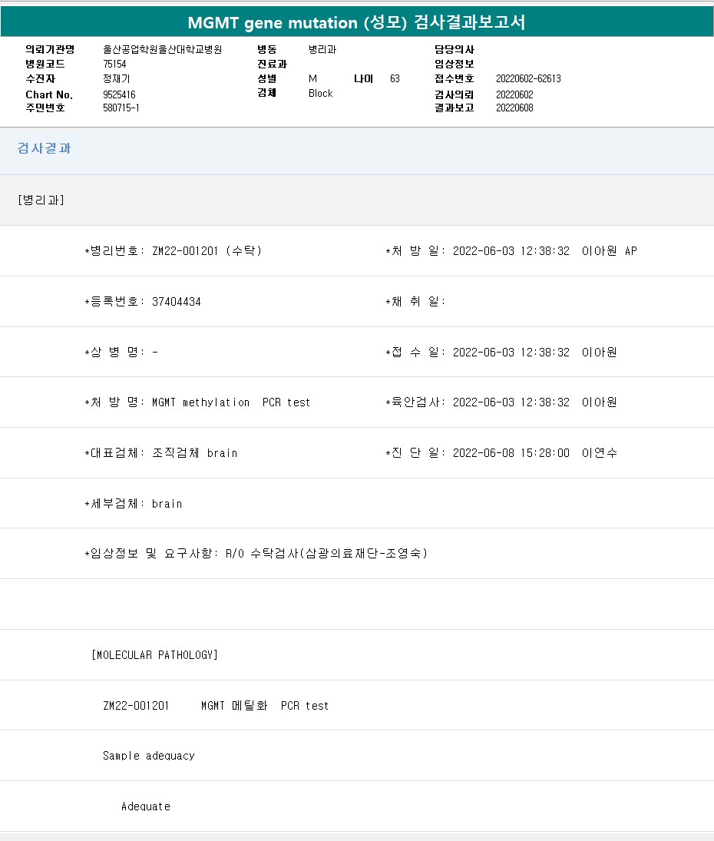Viewport: 714px width, 841px height.
Task: Select the hospital name '울산공업학원울산대학교병원'
Action: click(163, 49)
